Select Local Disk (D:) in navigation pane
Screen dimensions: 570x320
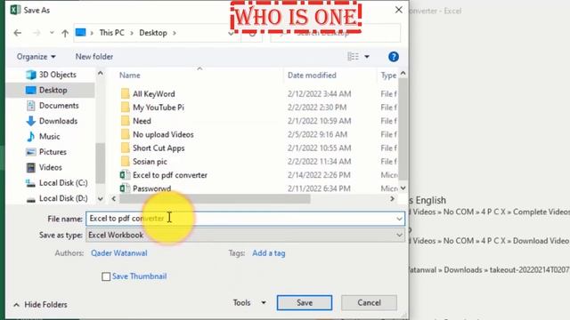pyautogui.click(x=57, y=198)
